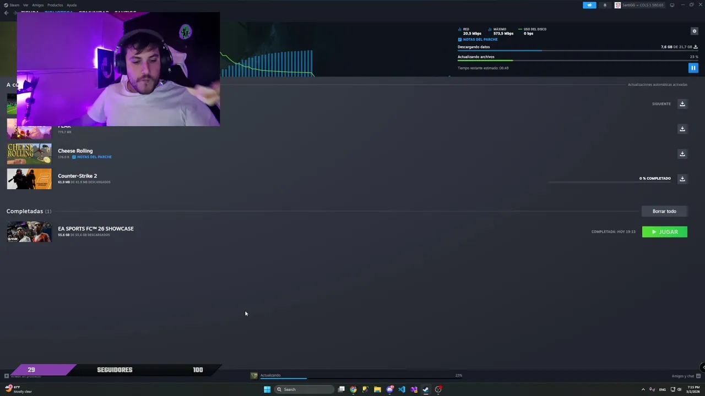Image resolution: width=705 pixels, height=396 pixels.
Task: Click the download throughput graph
Action: 267,63
